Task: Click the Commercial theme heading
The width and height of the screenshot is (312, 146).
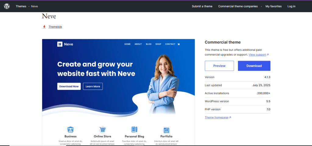Action: (x=223, y=42)
